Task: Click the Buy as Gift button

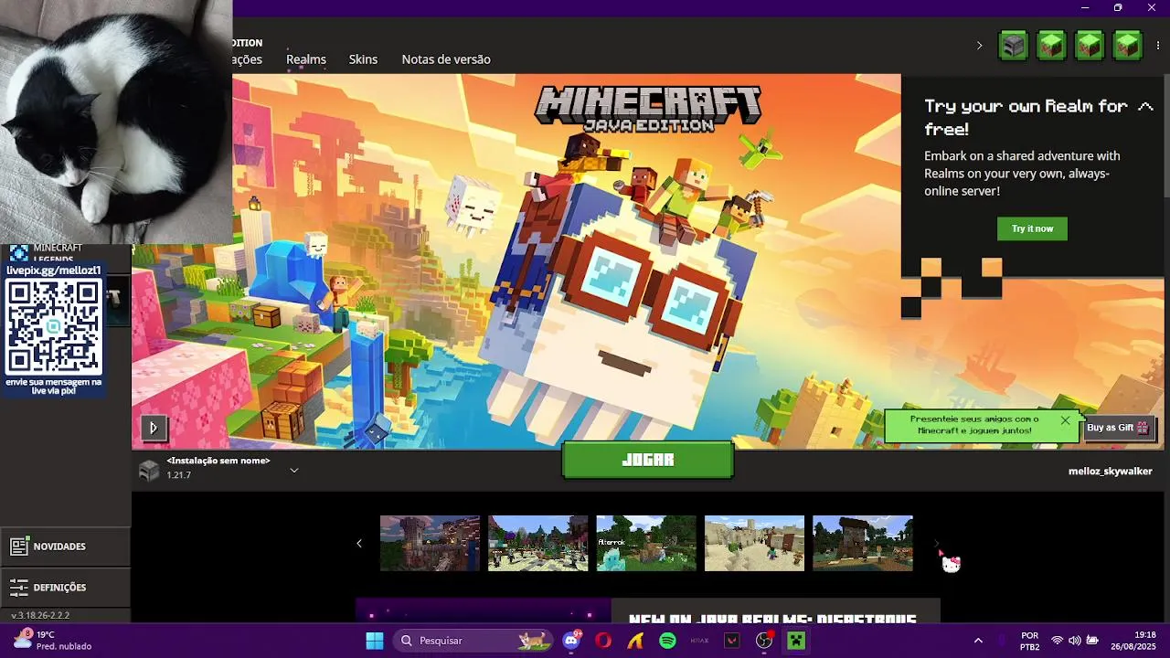Action: pyautogui.click(x=1119, y=427)
